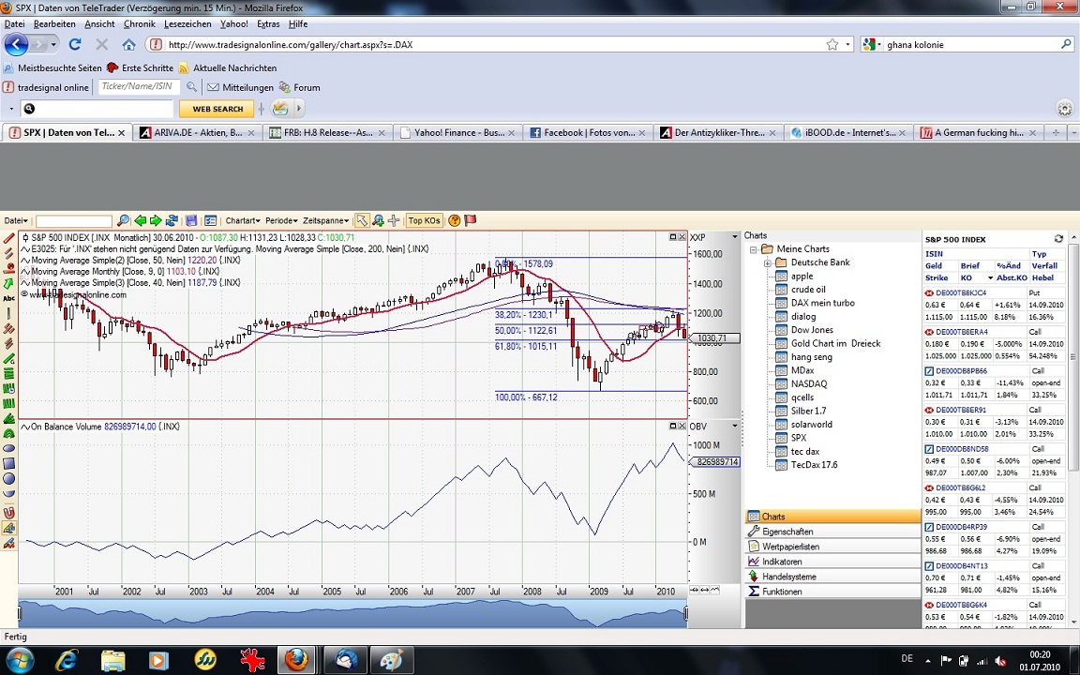
Task: Open the Lesezeichen menu
Action: pos(187,23)
